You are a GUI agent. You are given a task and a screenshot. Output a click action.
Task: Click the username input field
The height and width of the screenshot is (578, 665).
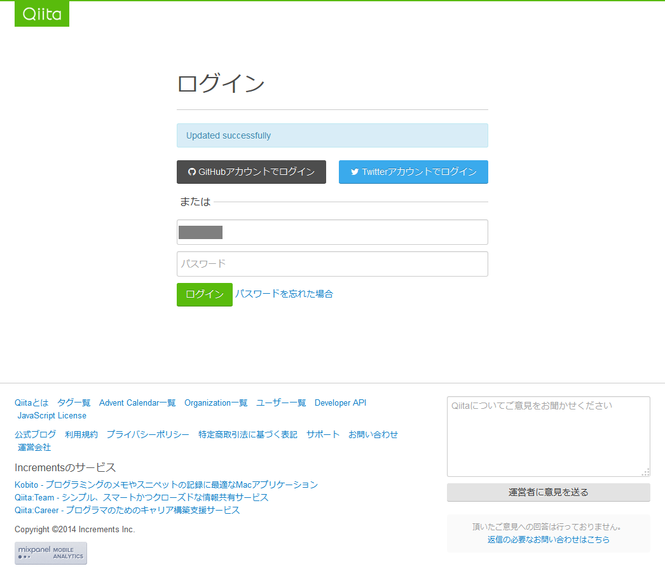(332, 232)
